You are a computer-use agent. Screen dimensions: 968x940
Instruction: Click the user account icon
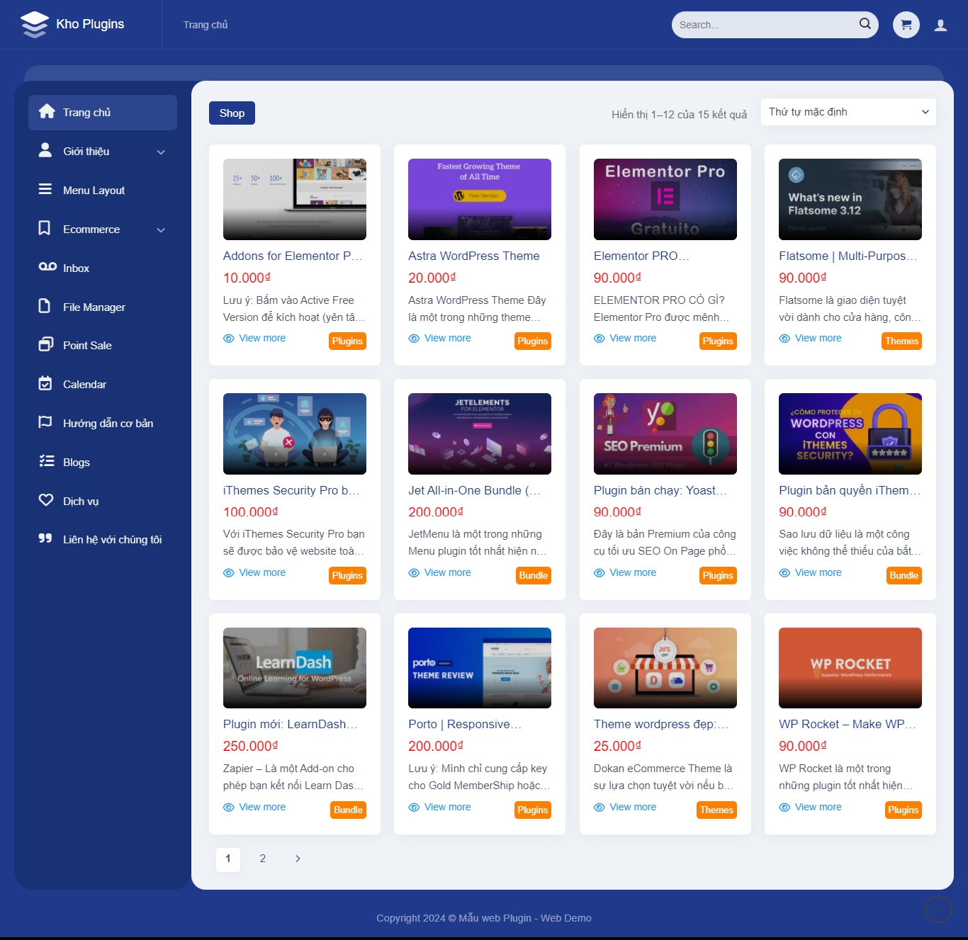pyautogui.click(x=940, y=24)
